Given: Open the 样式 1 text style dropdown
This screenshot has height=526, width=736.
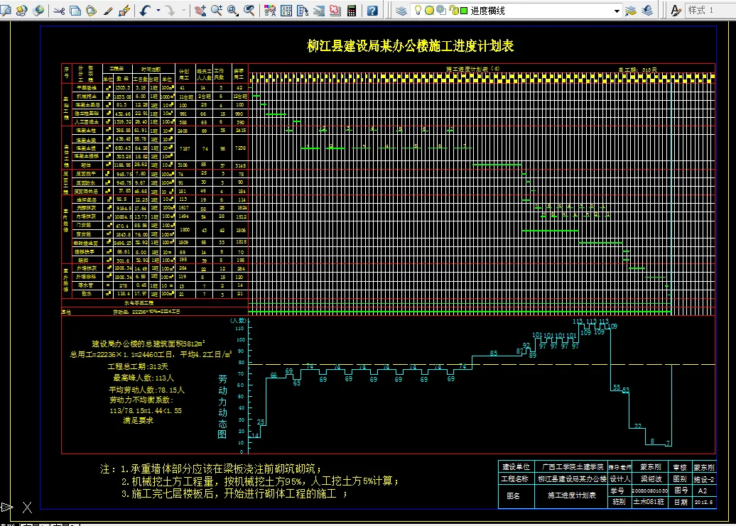Looking at the screenshot, I should 710,11.
